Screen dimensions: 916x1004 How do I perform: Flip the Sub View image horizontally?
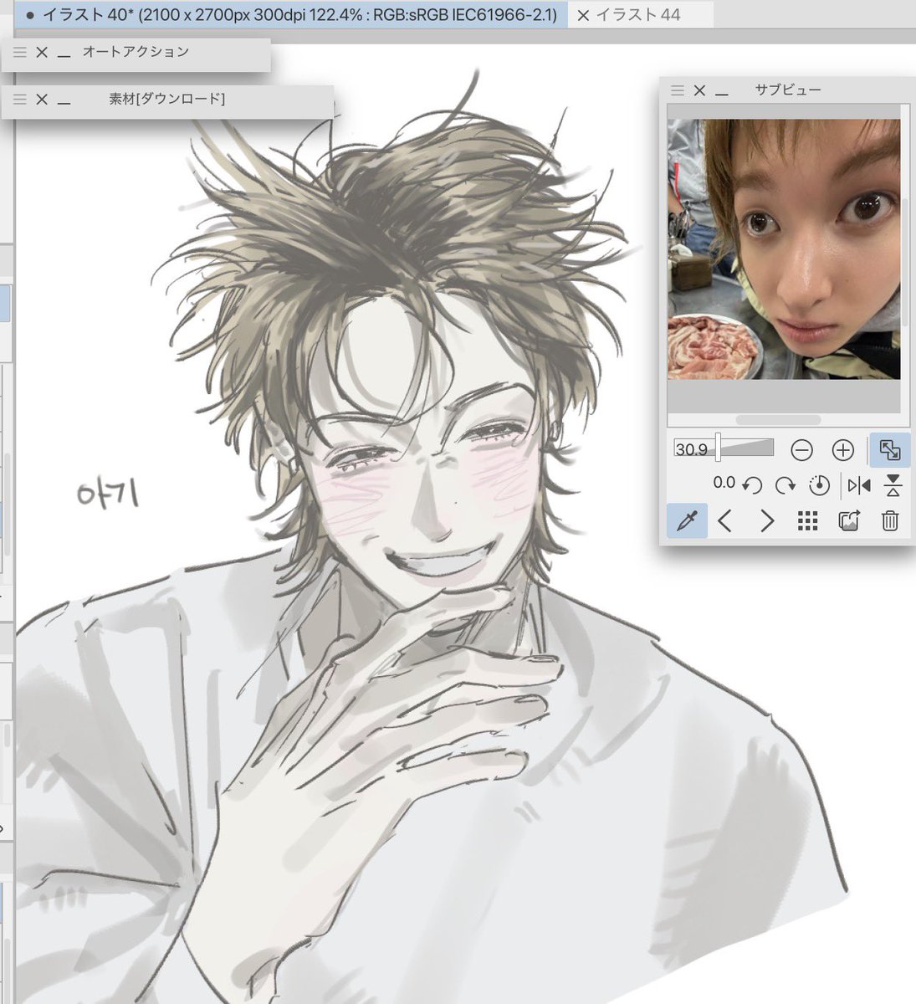coord(859,485)
